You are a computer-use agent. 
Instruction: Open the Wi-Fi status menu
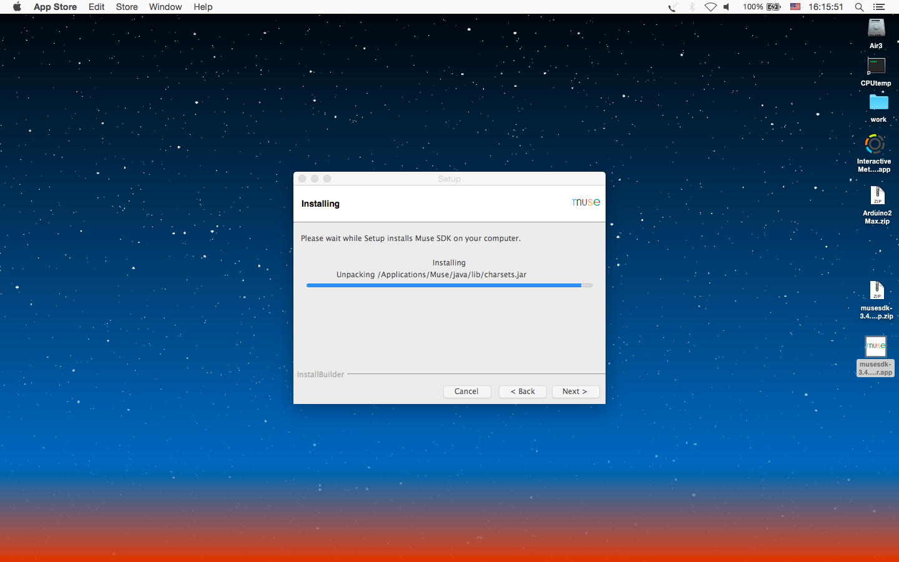[710, 7]
